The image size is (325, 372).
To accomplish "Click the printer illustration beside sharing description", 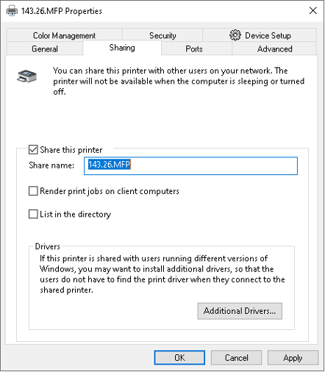I will (x=27, y=76).
